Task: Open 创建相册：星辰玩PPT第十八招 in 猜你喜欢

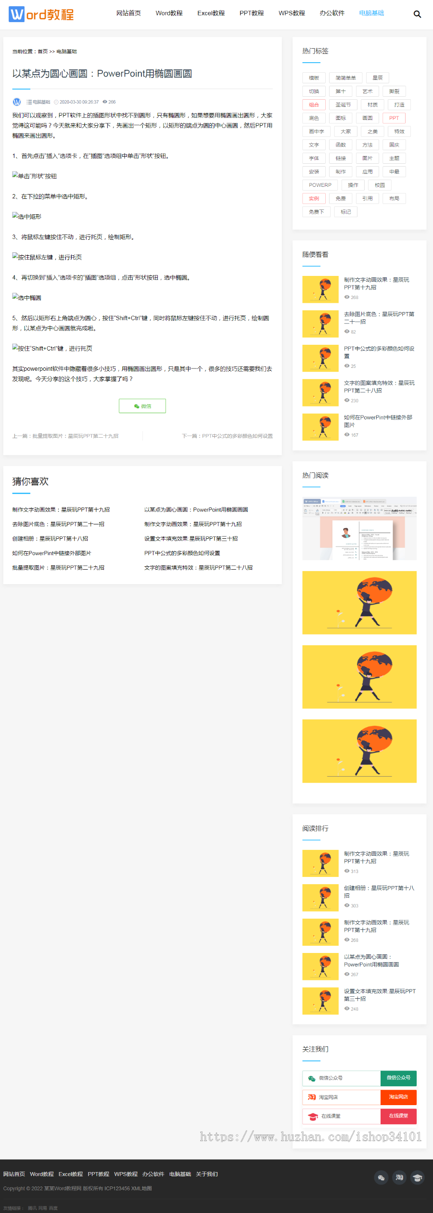Action: click(x=50, y=539)
